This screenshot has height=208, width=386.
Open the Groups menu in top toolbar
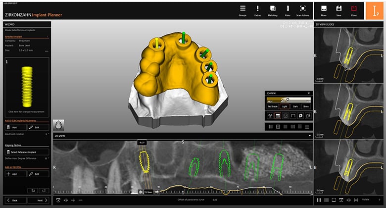coord(242,10)
